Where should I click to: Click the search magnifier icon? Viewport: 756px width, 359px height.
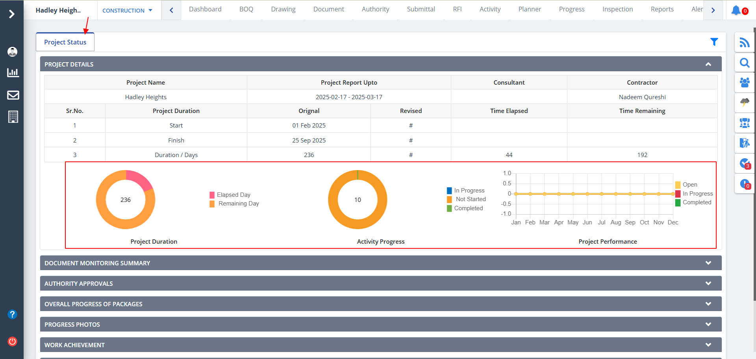tap(744, 63)
